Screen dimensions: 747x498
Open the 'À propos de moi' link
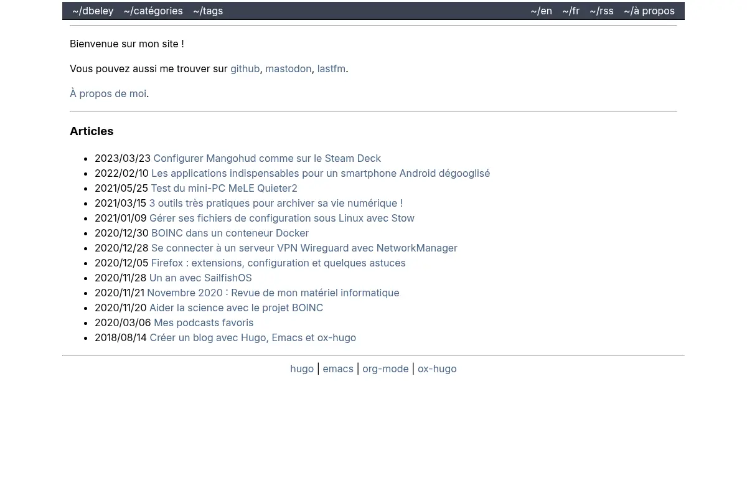pyautogui.click(x=108, y=93)
